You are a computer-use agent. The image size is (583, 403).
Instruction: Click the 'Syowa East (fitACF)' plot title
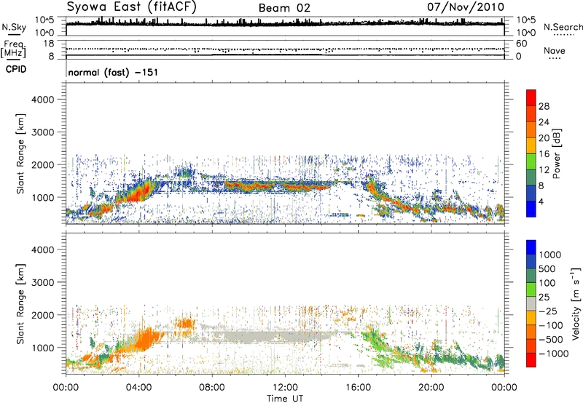pos(132,7)
